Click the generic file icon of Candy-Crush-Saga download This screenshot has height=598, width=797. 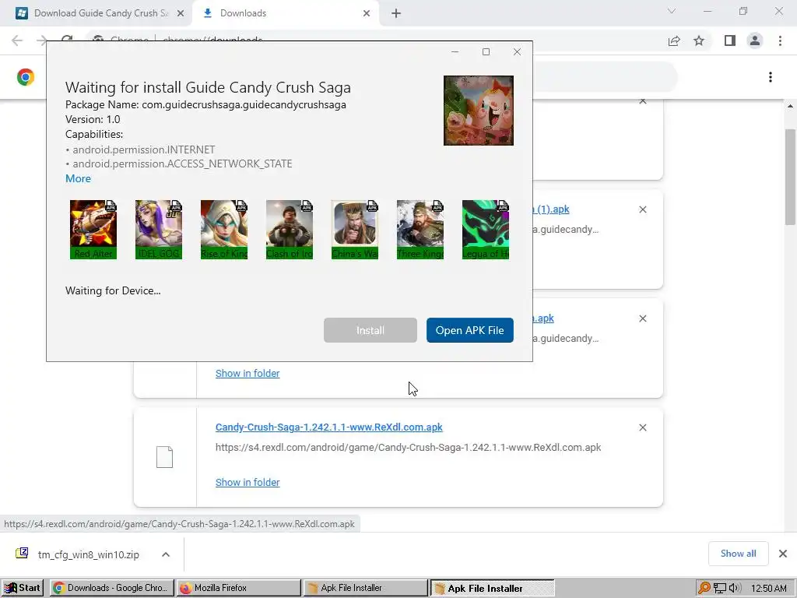click(164, 456)
